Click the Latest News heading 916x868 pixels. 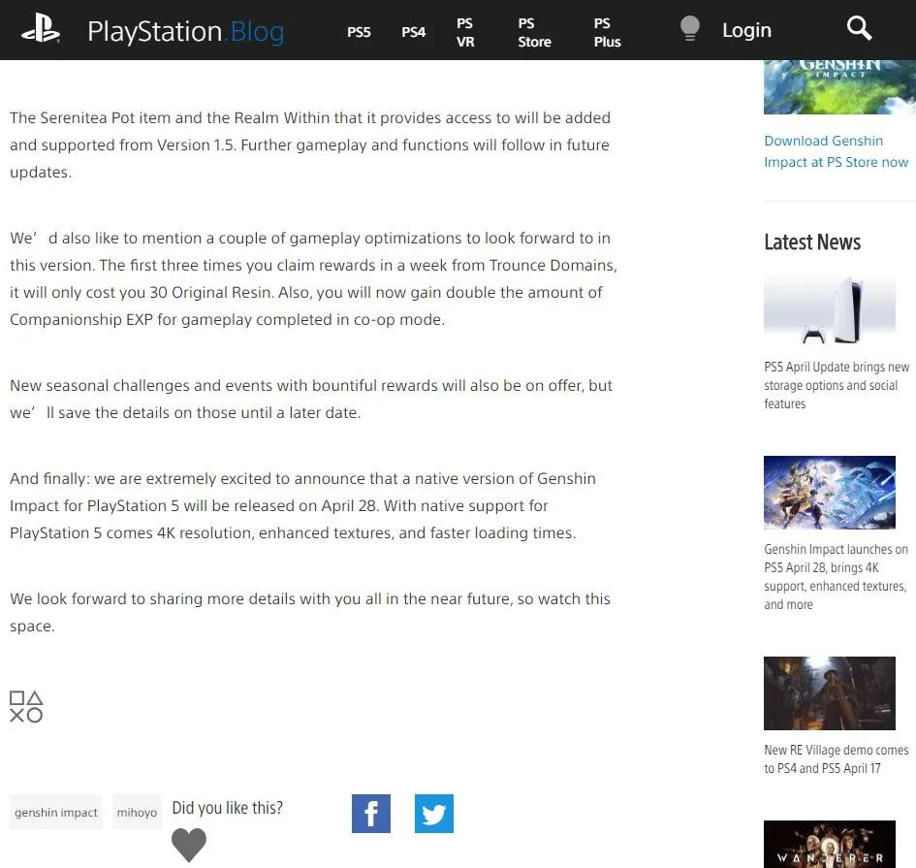[x=812, y=242]
